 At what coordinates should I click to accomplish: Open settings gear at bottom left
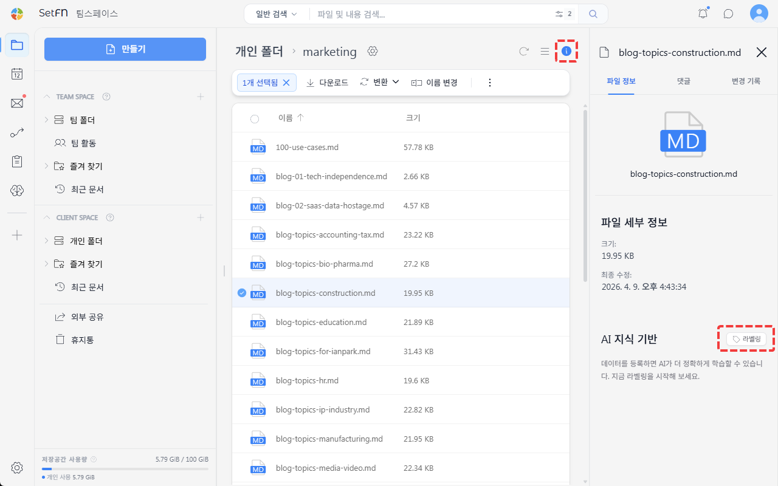17,468
